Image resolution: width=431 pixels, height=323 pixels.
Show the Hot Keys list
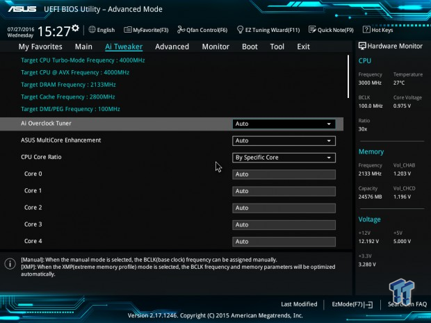[378, 30]
